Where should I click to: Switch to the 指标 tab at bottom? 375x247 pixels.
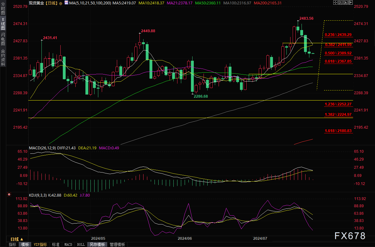[x=13, y=244]
